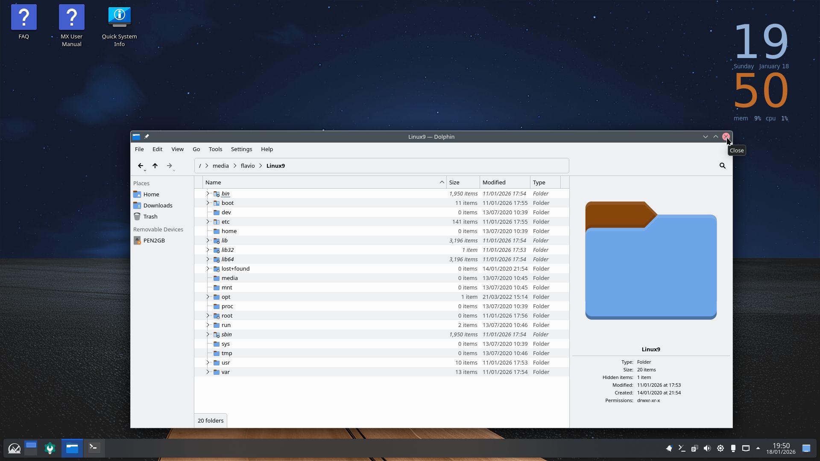Click the forward navigation arrow
This screenshot has width=820, height=461.
click(169, 166)
